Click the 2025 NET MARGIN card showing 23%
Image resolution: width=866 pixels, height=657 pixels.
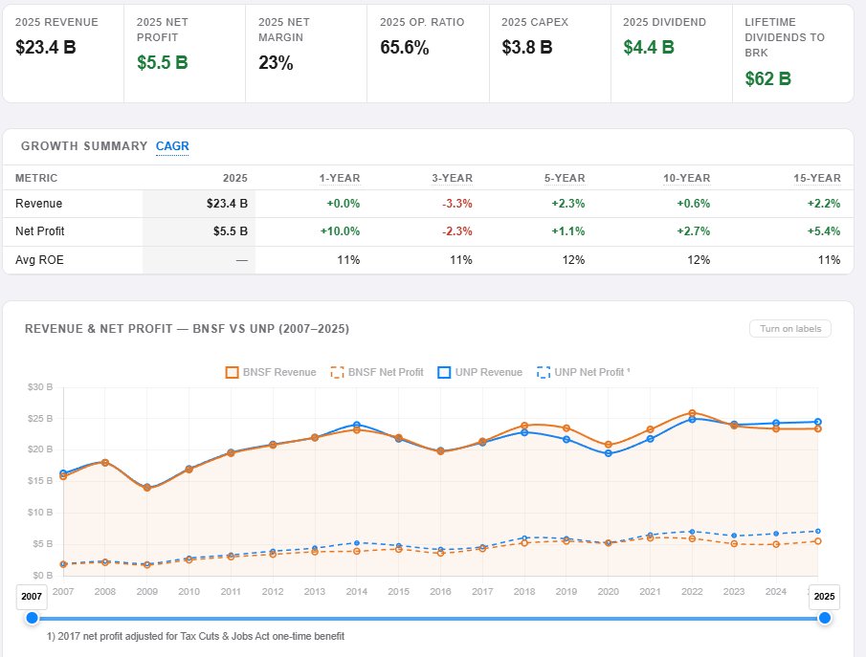[306, 54]
